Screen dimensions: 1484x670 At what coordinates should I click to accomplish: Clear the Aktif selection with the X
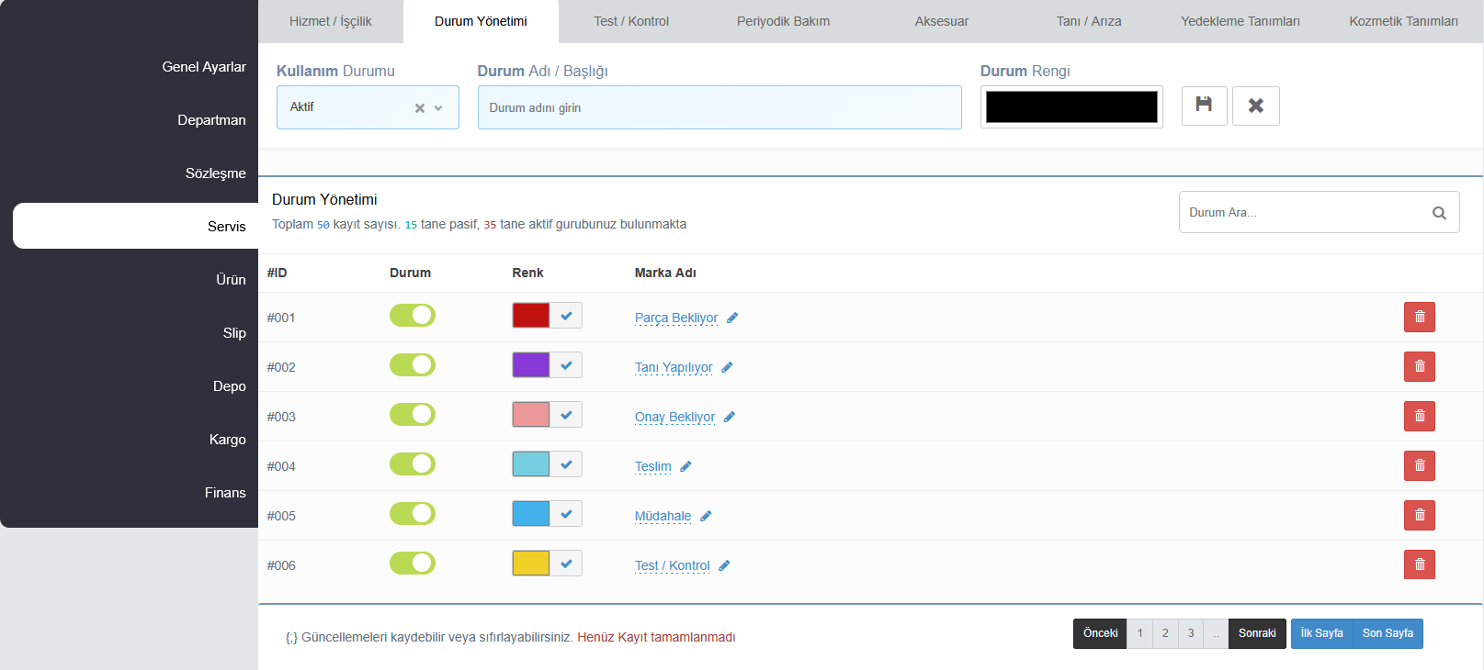[x=420, y=108]
